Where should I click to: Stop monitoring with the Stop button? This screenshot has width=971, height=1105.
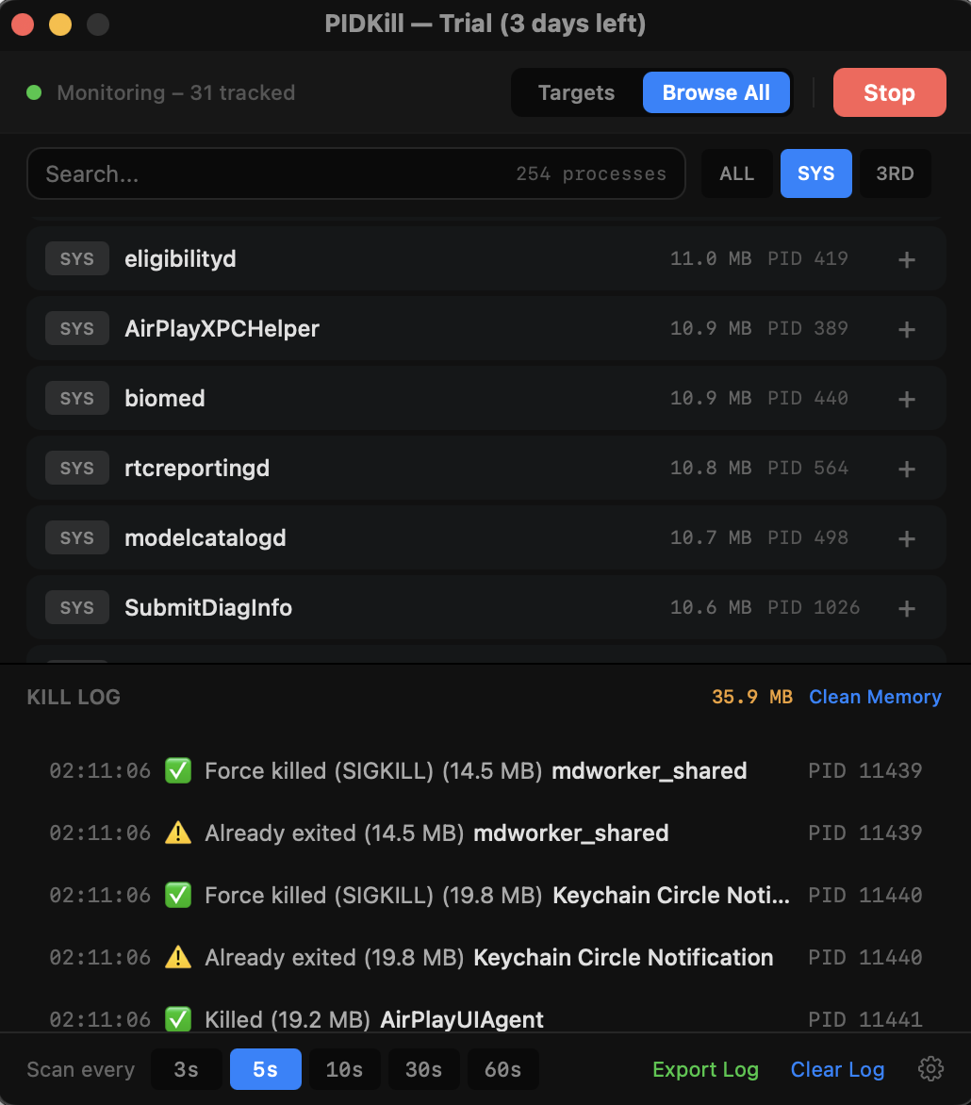tap(889, 92)
